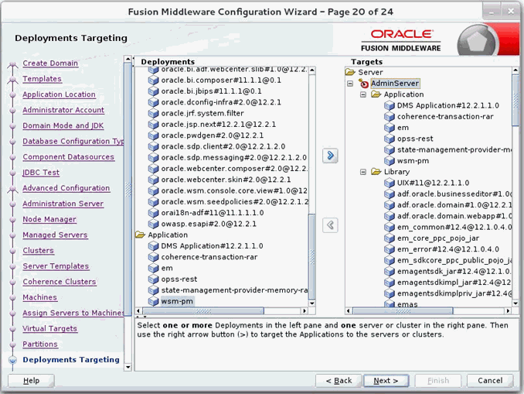This screenshot has width=524, height=394.
Task: Select emagentsdkimpl_jar#12.4 library
Action: pos(454,283)
